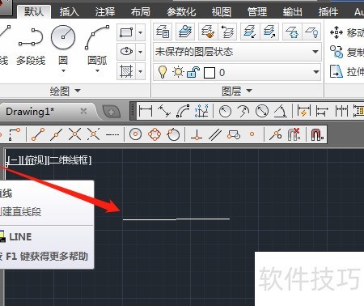Open the Layer Properties manager icon
Screen dimensions: 364x306
click(x=163, y=32)
